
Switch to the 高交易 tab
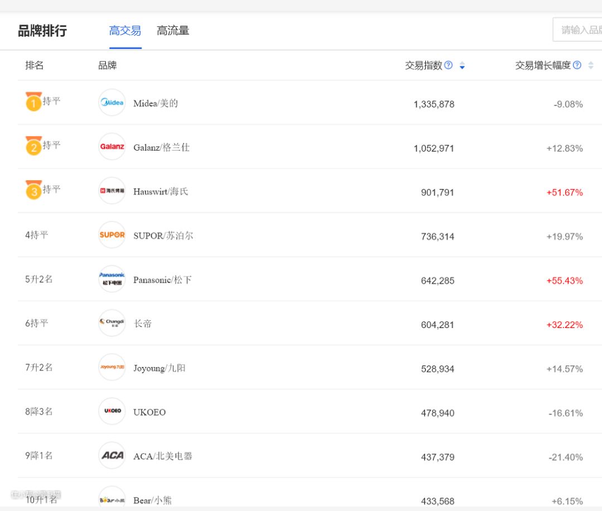[125, 31]
